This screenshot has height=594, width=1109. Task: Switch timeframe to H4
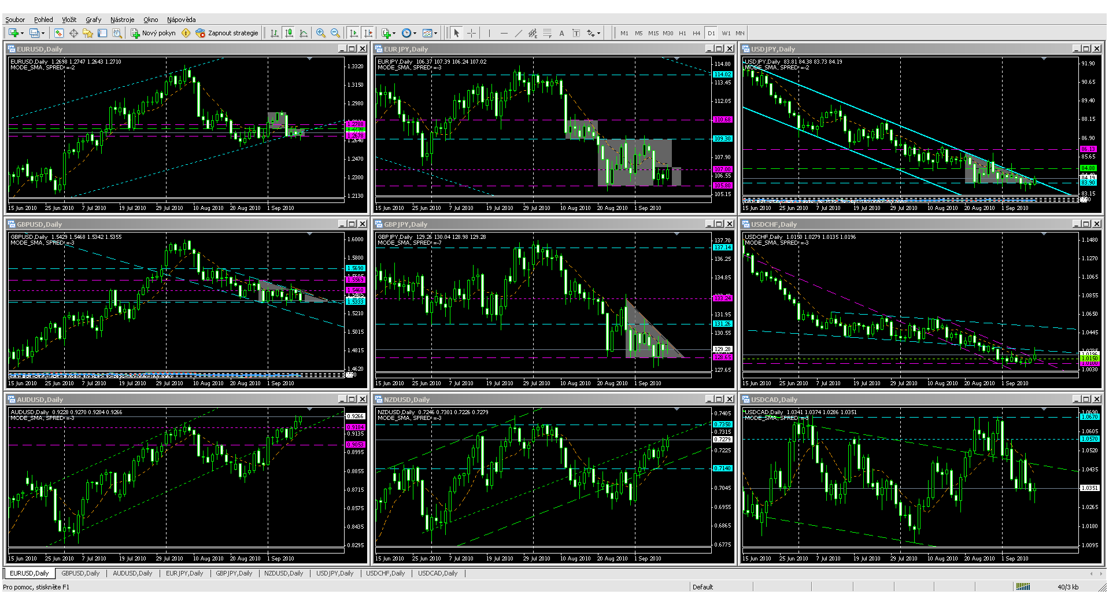point(696,33)
